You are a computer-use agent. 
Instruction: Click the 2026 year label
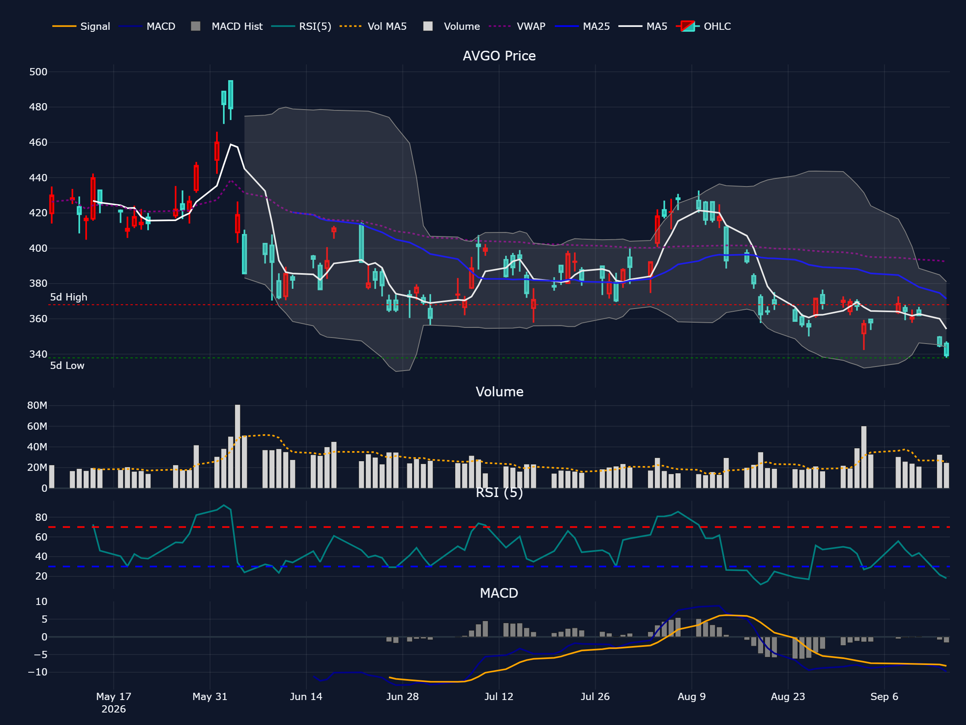(114, 709)
